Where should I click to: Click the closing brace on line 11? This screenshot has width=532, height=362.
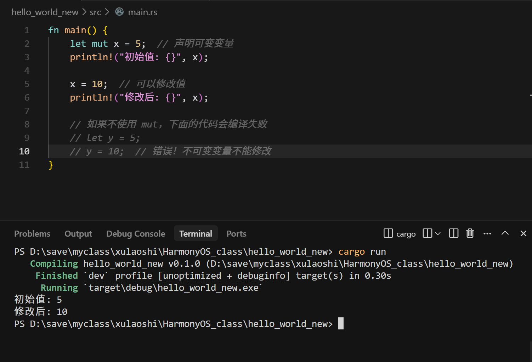(51, 165)
